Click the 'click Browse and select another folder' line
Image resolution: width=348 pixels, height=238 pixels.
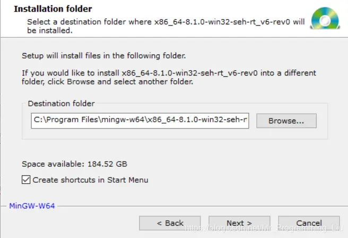coord(107,82)
